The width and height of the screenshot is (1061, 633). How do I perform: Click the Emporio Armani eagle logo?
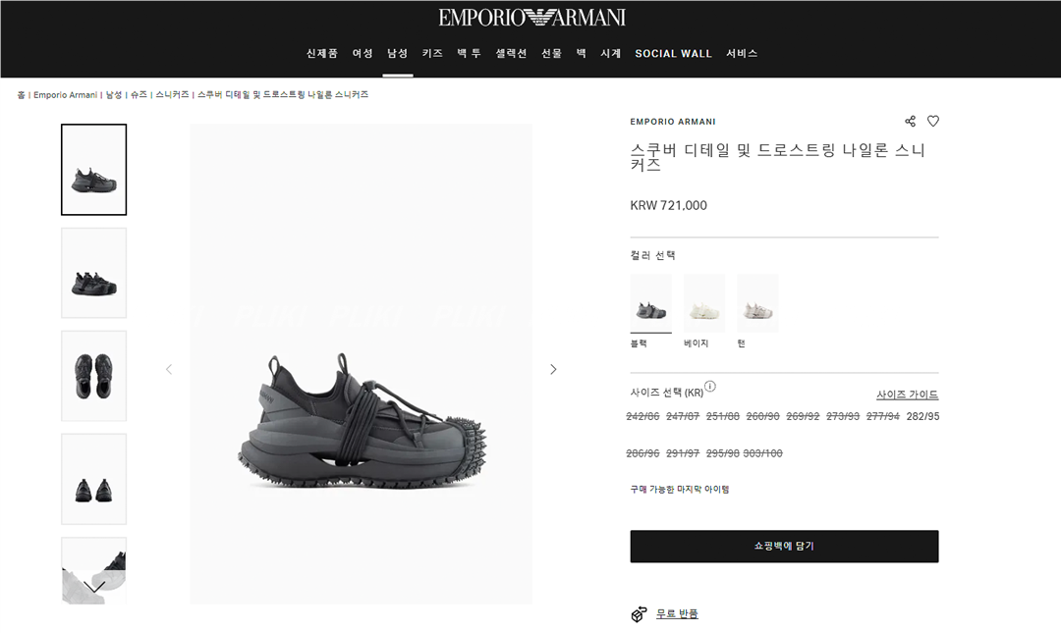point(531,17)
